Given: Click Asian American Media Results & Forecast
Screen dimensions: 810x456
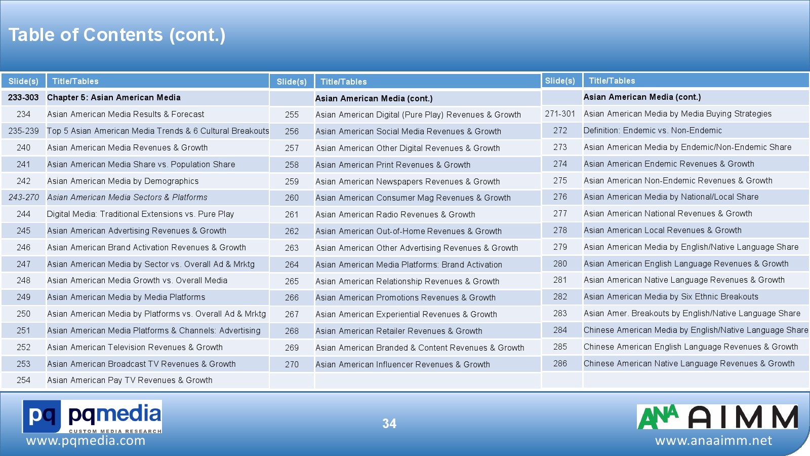Looking at the screenshot, I should [126, 115].
